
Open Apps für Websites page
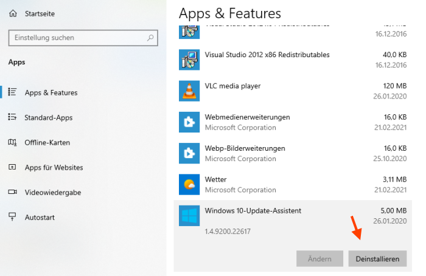54,167
